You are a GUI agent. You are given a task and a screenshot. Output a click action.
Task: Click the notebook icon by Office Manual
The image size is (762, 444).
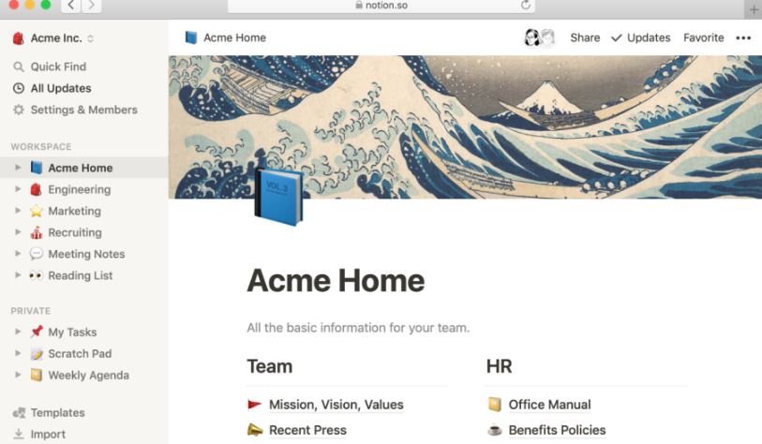494,404
